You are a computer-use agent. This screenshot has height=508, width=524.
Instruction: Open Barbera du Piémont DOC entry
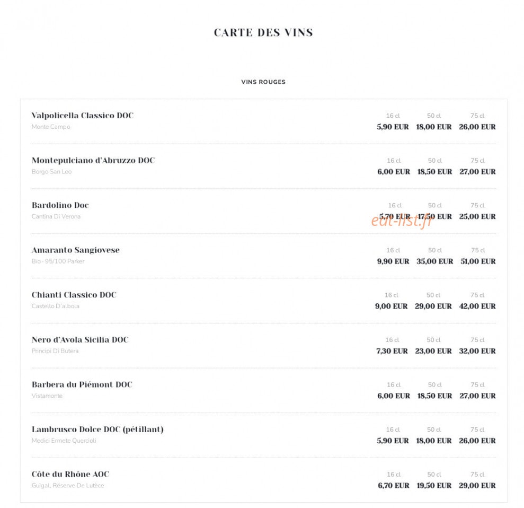coord(82,384)
